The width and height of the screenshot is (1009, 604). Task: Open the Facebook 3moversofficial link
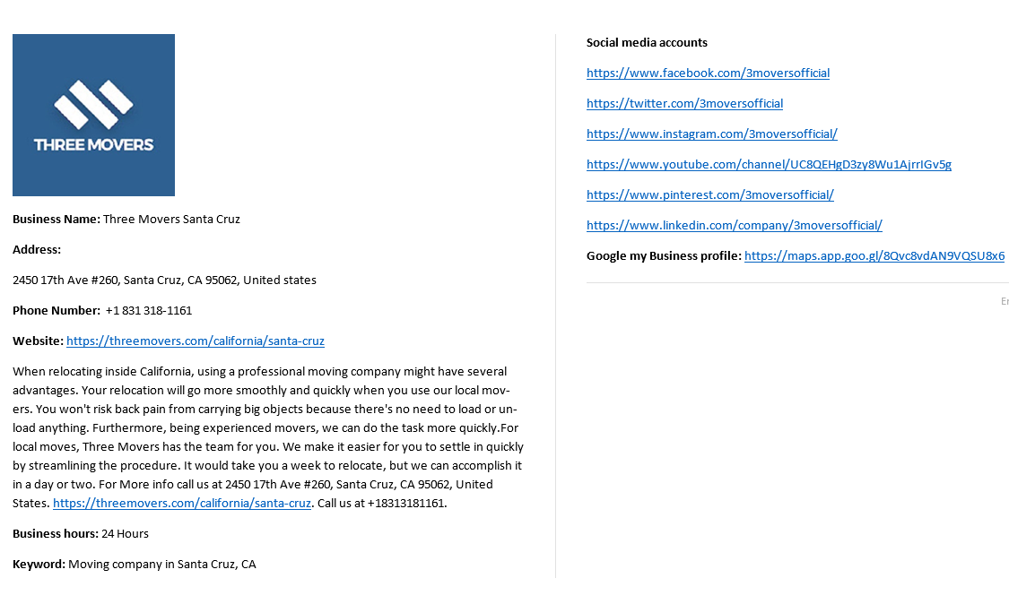point(708,73)
